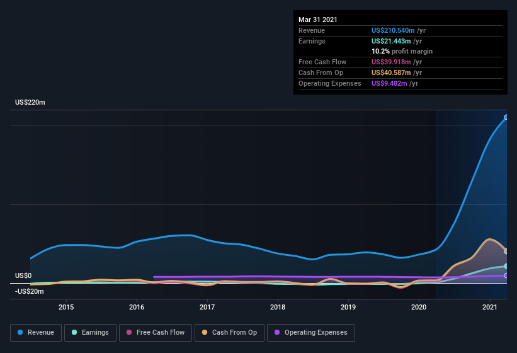The width and height of the screenshot is (517, 353).
Task: Select the 2015 x-axis label
Action: [66, 307]
